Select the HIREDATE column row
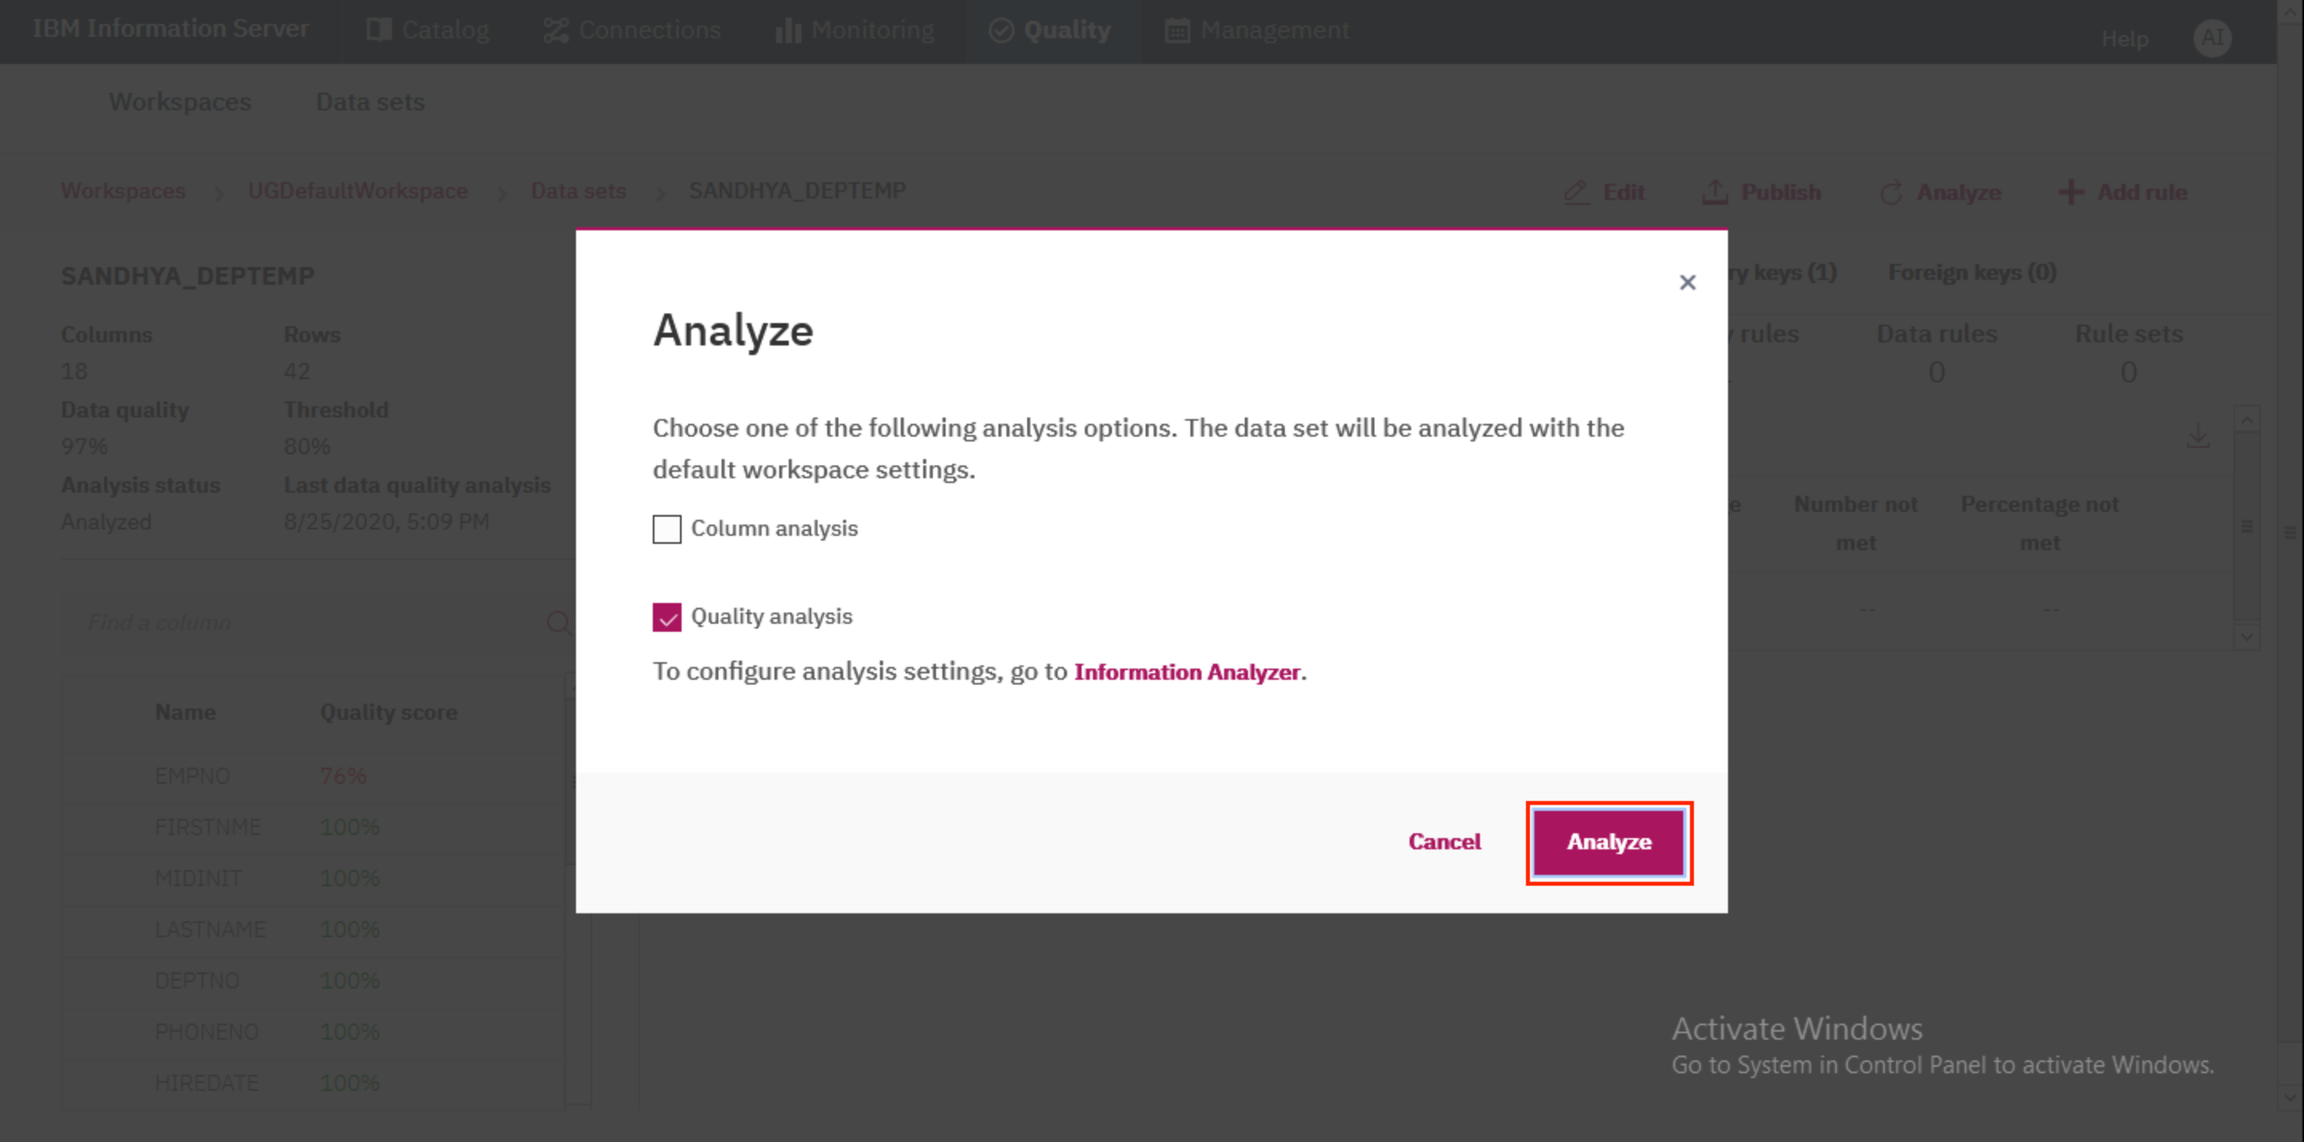Image resolution: width=2304 pixels, height=1142 pixels. click(x=313, y=1082)
